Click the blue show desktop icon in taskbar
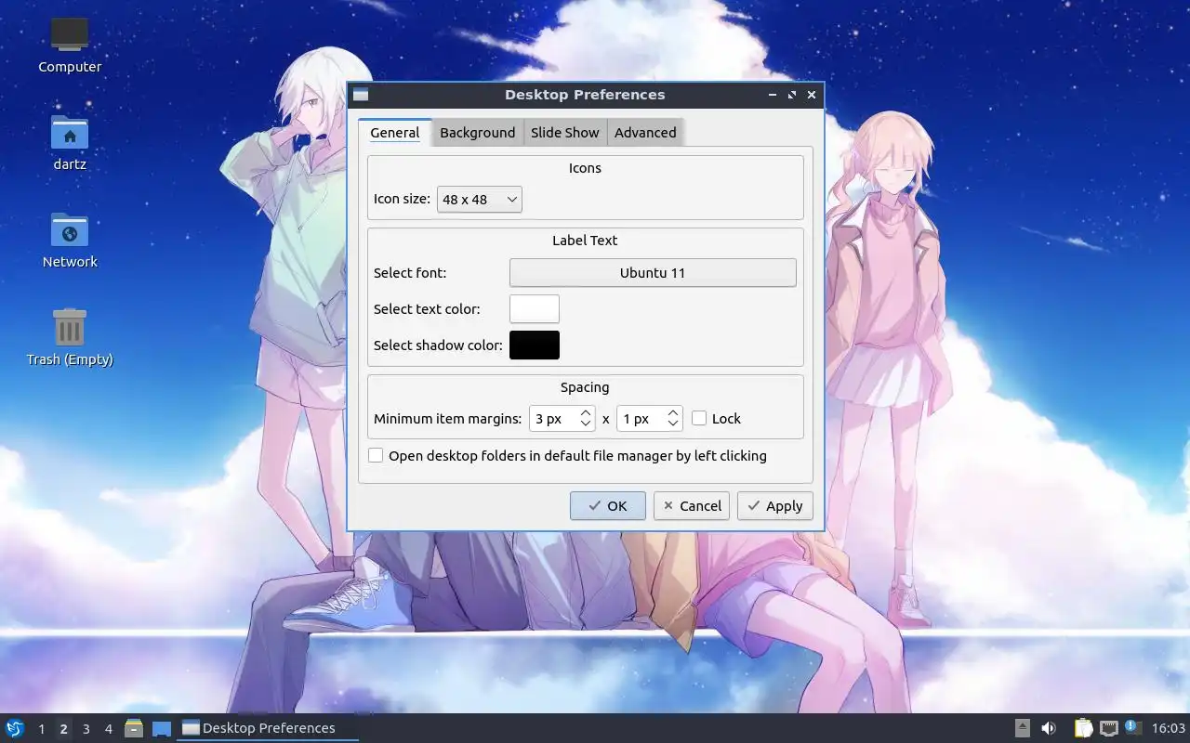 click(162, 728)
